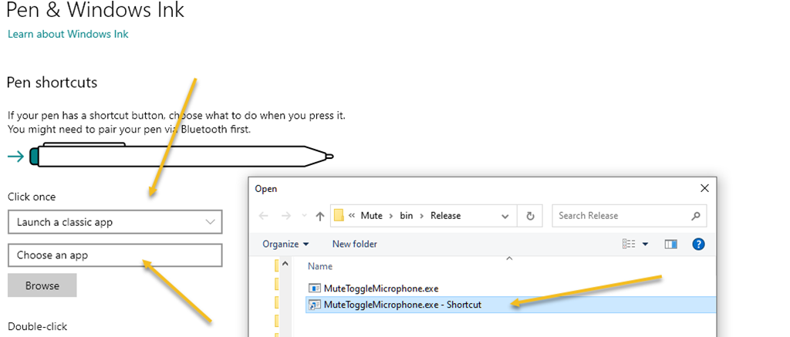Go back in the Open dialog
The image size is (790, 337).
coord(263,216)
